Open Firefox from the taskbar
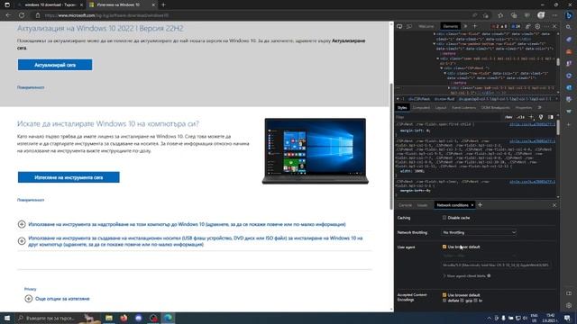This screenshot has width=577, height=324. point(124,318)
